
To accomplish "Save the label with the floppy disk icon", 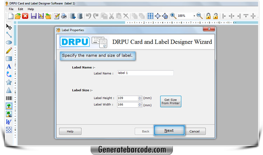I will click(34, 16).
